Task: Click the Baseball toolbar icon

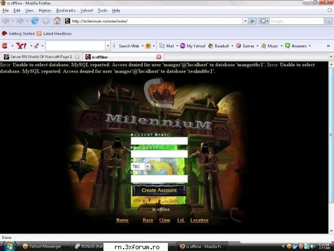Action: pos(210,45)
